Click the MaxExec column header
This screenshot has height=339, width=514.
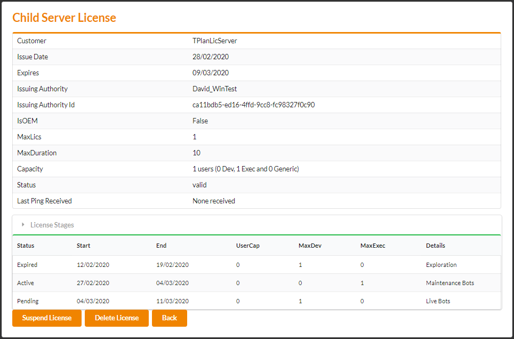[373, 246]
